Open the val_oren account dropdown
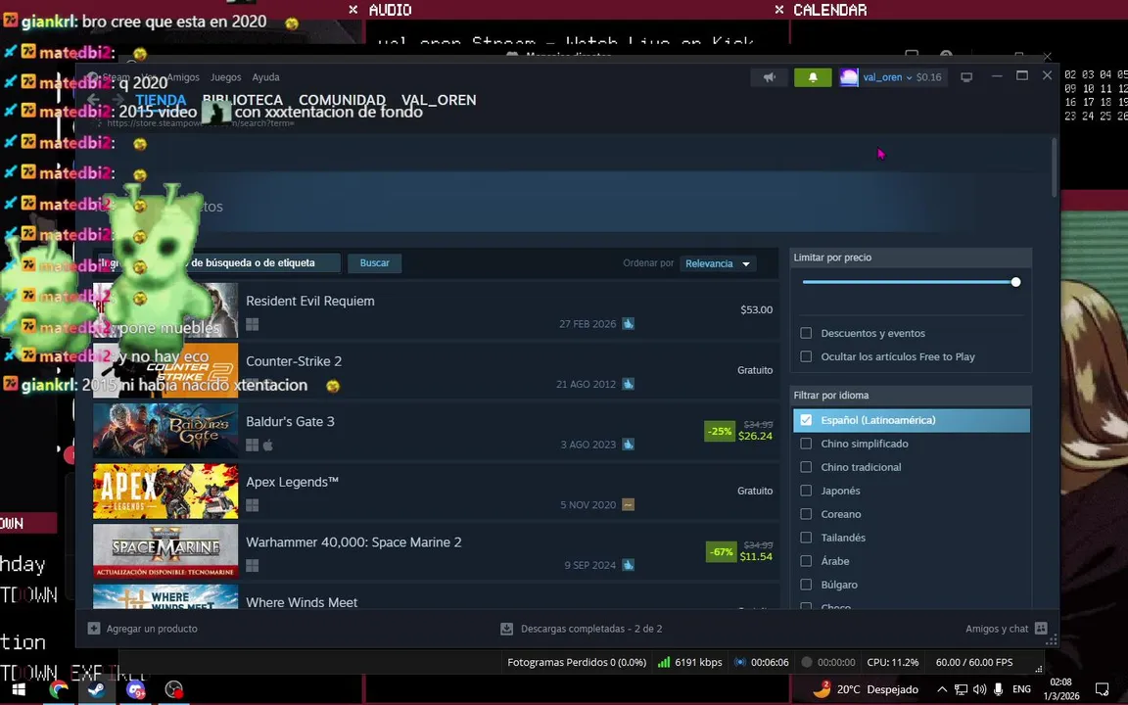 (x=887, y=77)
